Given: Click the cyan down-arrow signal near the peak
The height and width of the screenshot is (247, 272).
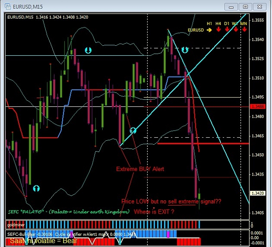Looking at the screenshot, I should click(185, 50).
